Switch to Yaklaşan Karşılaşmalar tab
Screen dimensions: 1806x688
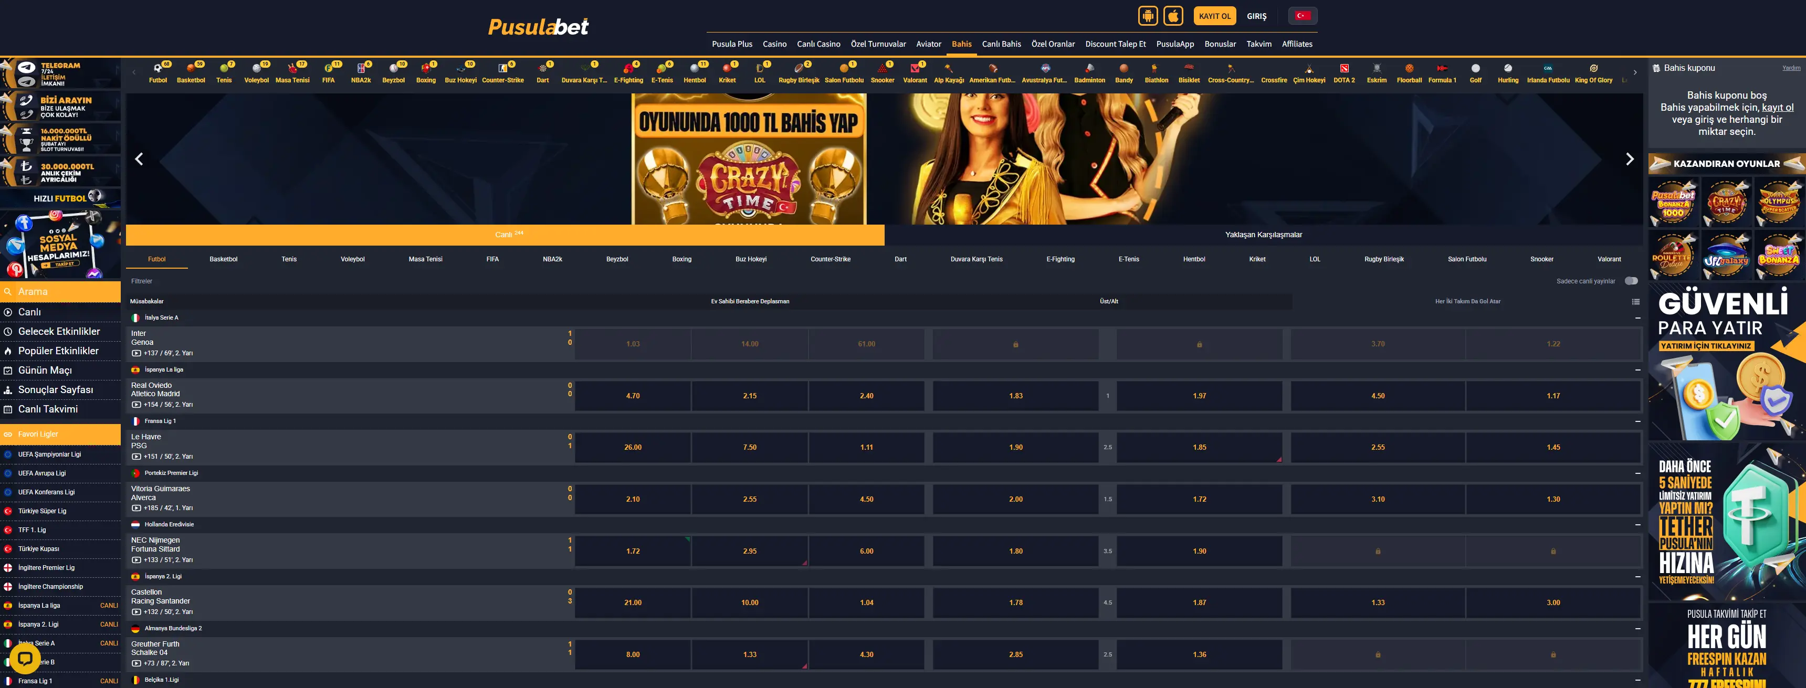point(1263,235)
